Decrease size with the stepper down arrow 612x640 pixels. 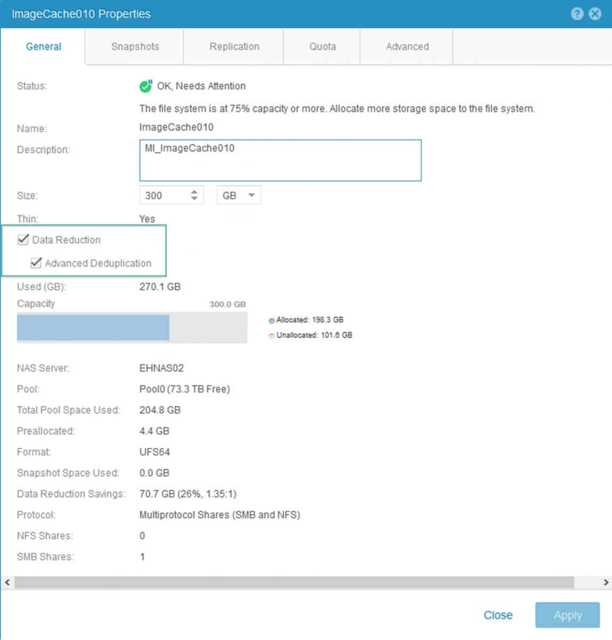pyautogui.click(x=194, y=199)
